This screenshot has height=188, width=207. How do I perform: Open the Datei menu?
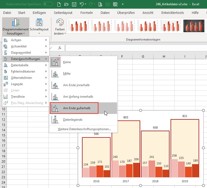coord(7,13)
